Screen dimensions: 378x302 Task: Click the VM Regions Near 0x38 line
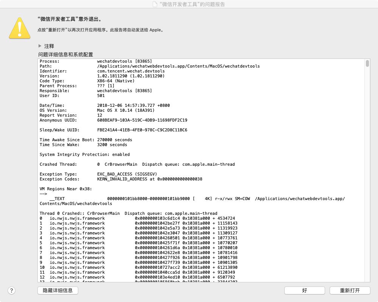(x=66, y=189)
